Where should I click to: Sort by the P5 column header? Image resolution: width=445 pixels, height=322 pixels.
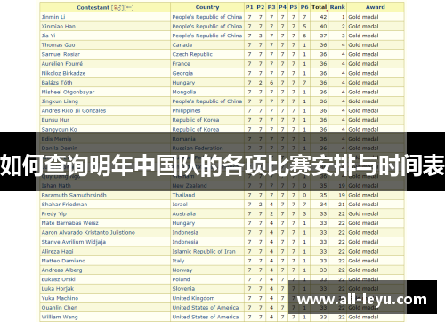click(293, 7)
